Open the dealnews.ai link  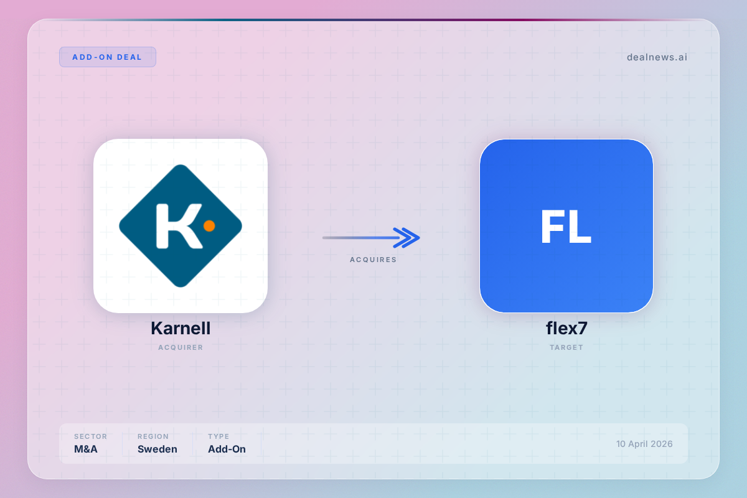[657, 57]
